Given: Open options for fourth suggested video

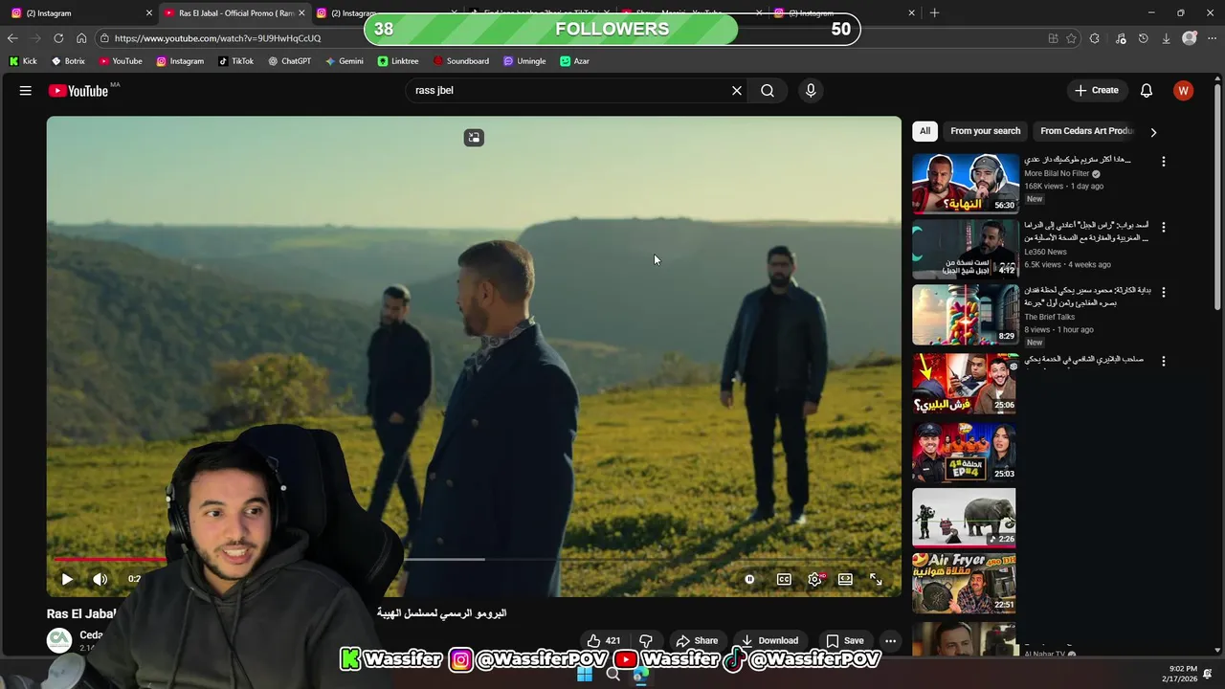Looking at the screenshot, I should click(1164, 361).
